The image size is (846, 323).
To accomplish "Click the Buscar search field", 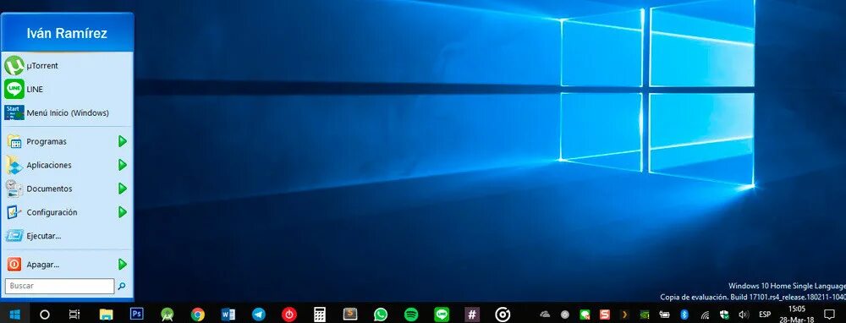I will point(59,286).
